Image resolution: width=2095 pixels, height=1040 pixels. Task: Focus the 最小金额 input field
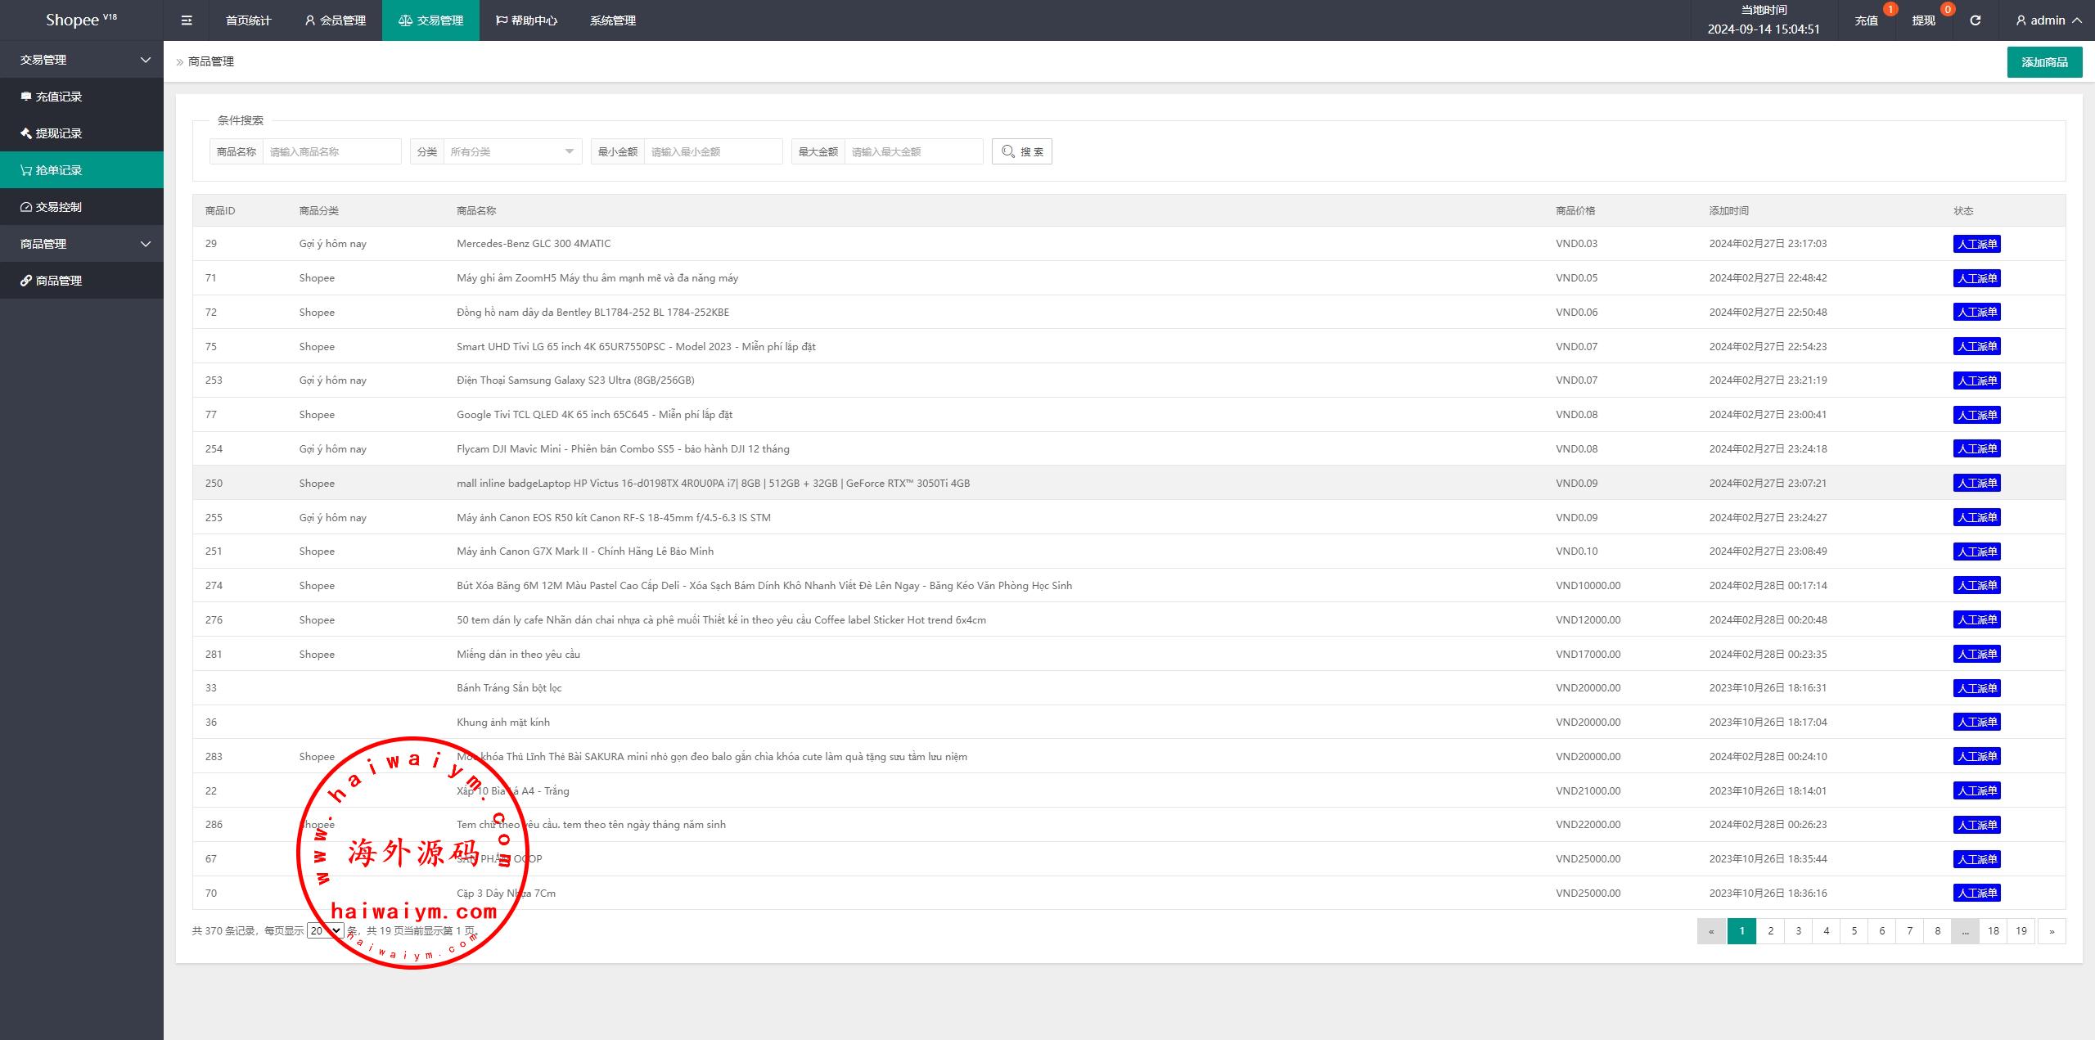point(713,151)
